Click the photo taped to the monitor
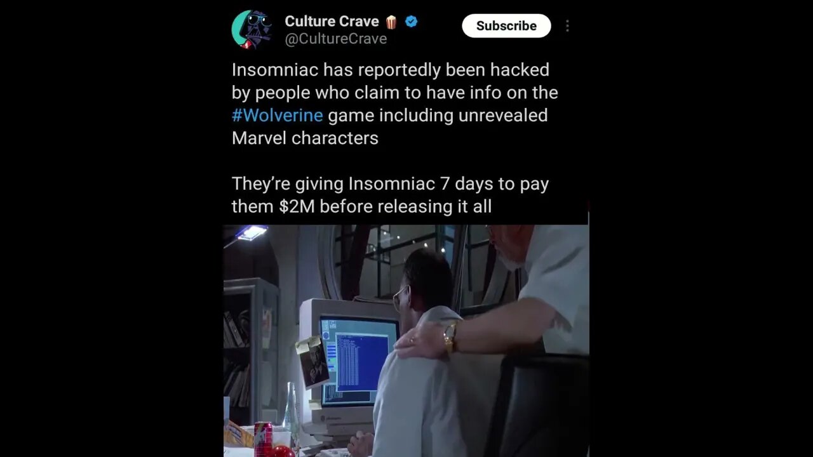This screenshot has width=813, height=457. click(x=313, y=361)
